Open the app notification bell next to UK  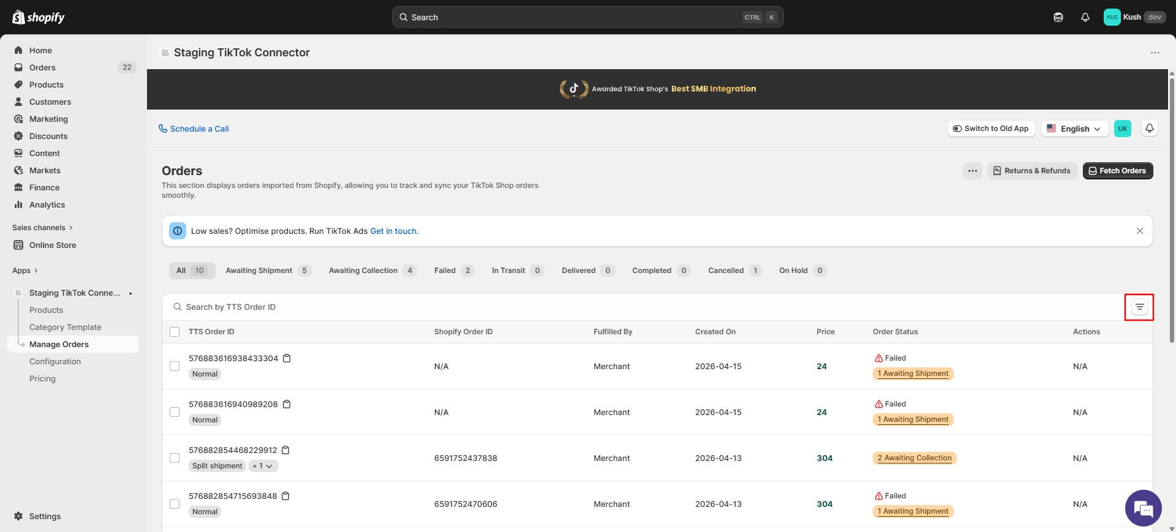[x=1150, y=129]
